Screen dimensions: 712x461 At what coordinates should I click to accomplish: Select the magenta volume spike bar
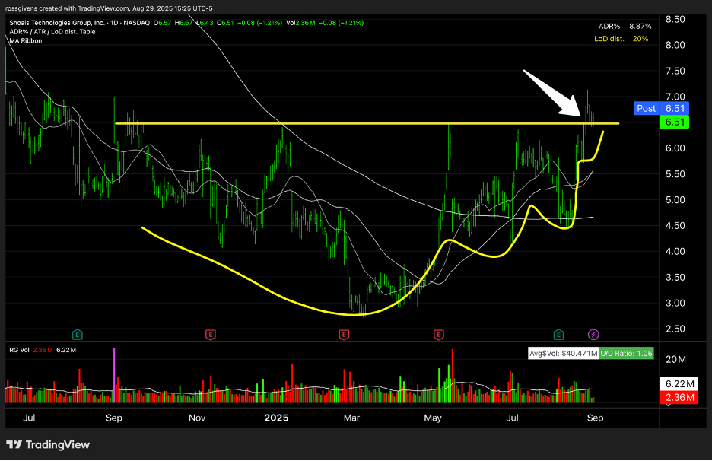point(114,373)
